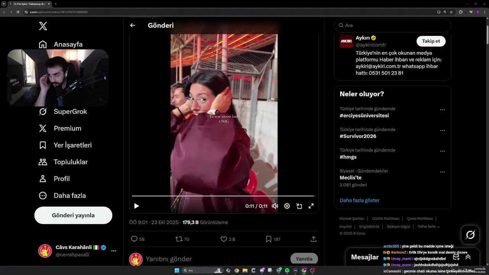This screenshot has width=489, height=275.
Task: Open the #Survivor2026 trend
Action: (358, 136)
